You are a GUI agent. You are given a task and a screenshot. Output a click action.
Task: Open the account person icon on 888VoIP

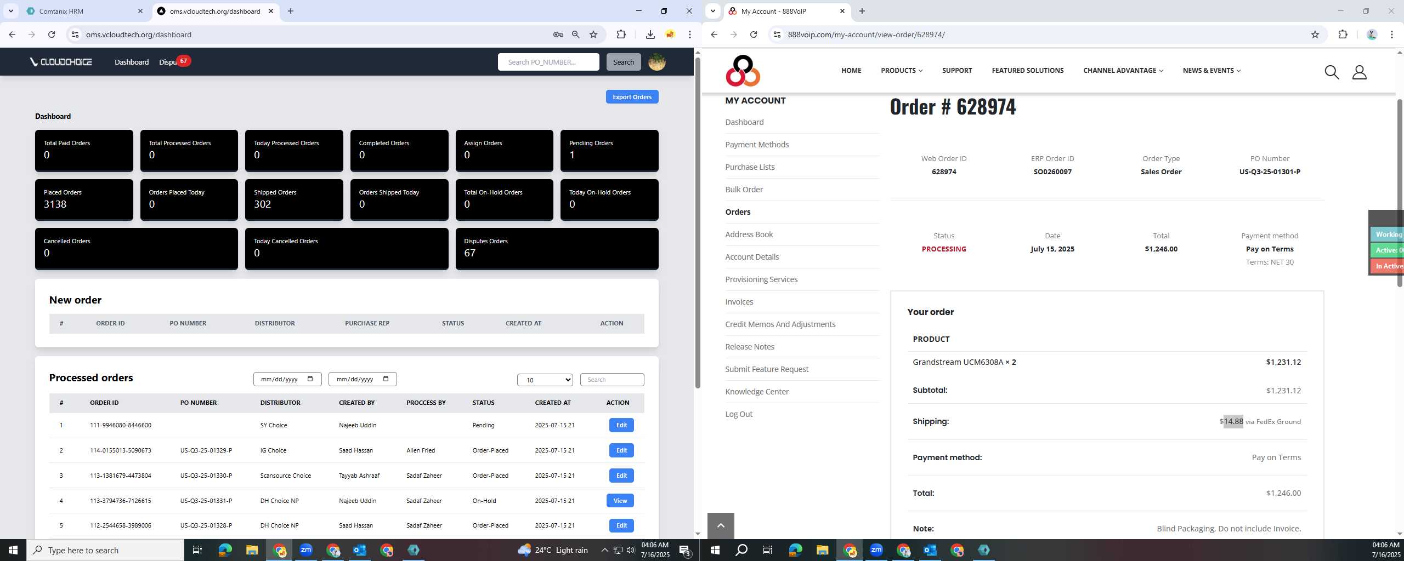[x=1359, y=72]
